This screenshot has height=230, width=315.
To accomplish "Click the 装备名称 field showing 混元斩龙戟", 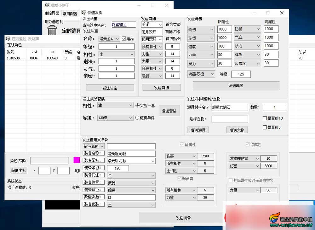I will click(131, 154).
